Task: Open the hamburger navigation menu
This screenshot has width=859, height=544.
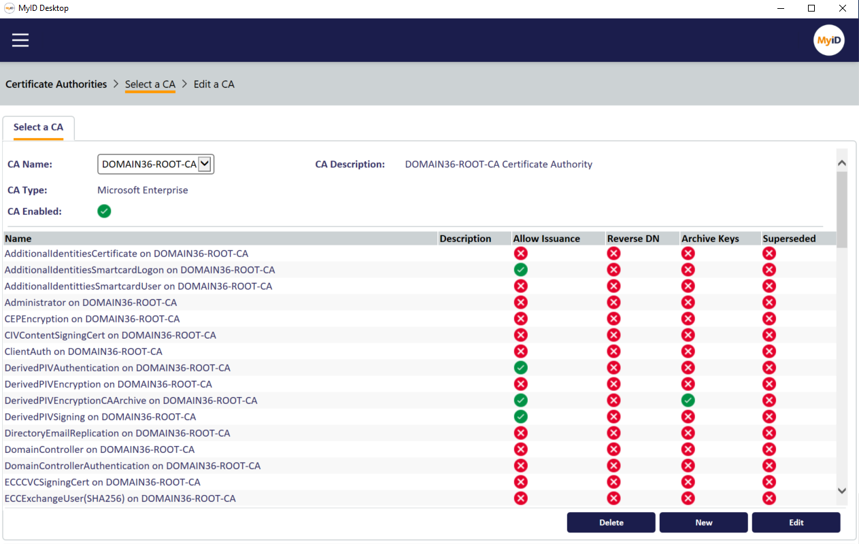Action: pos(20,40)
